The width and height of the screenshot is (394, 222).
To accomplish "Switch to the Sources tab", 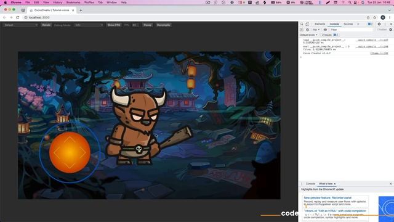I will pos(348,24).
